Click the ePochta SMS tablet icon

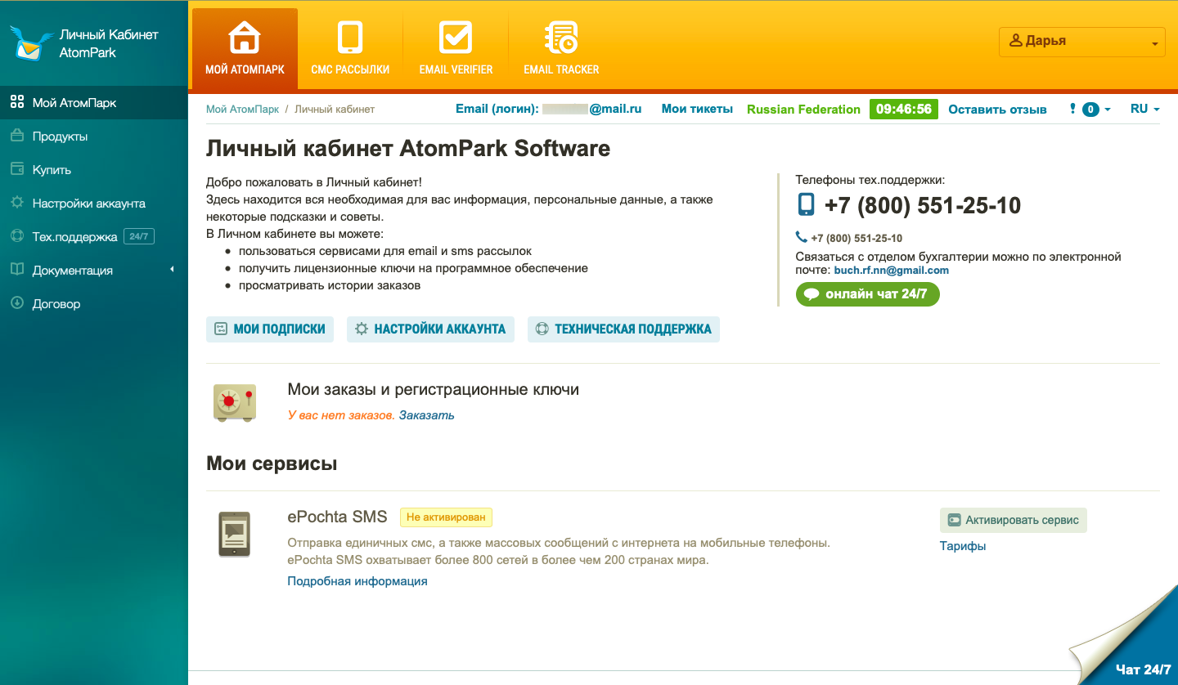[235, 535]
